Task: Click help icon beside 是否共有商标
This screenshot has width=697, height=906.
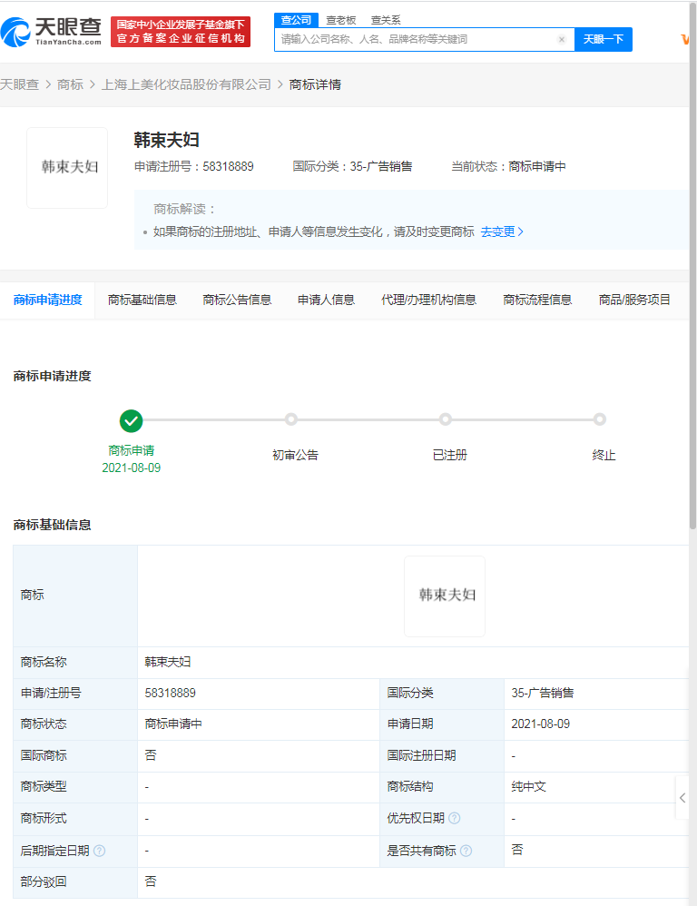Action: [466, 851]
